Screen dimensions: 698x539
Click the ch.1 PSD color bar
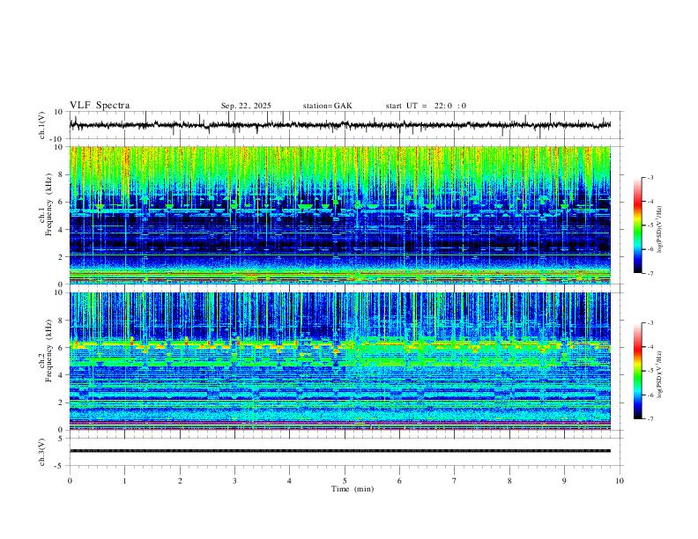coord(637,225)
